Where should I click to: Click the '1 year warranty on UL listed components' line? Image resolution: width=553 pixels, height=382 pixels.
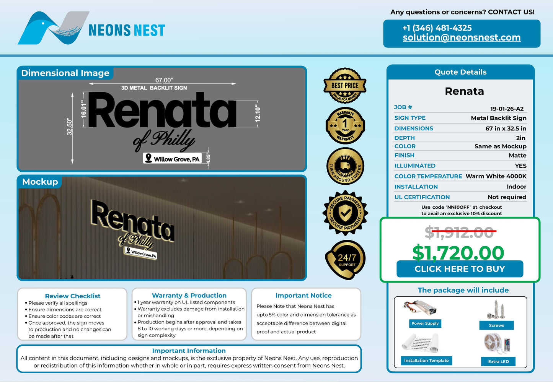coord(186,302)
